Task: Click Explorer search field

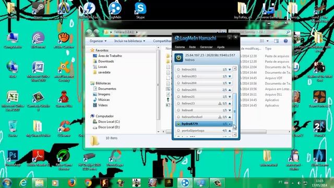Action: tap(259, 32)
